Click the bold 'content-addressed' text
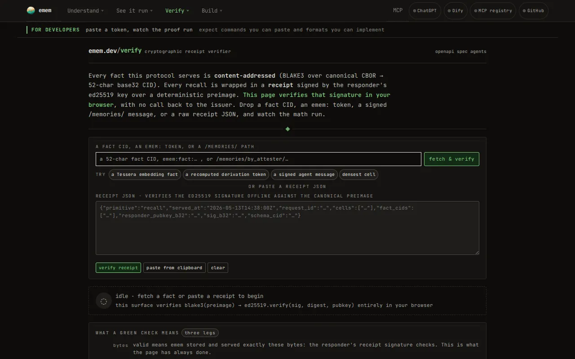Screen dimensions: 575x359 (245, 75)
